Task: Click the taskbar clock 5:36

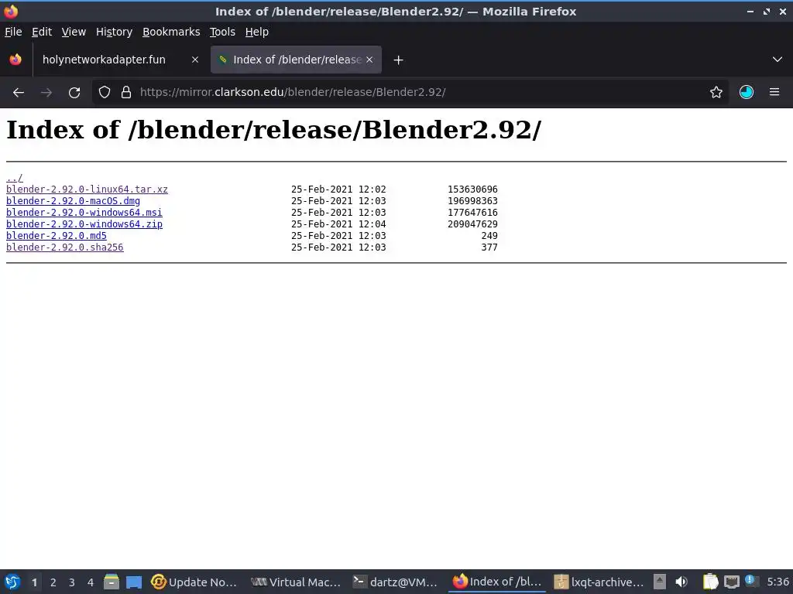Action: 778,582
